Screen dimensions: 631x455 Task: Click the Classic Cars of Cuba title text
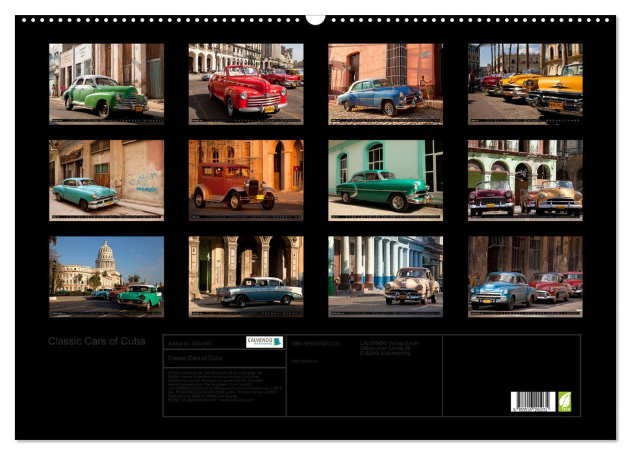95,339
